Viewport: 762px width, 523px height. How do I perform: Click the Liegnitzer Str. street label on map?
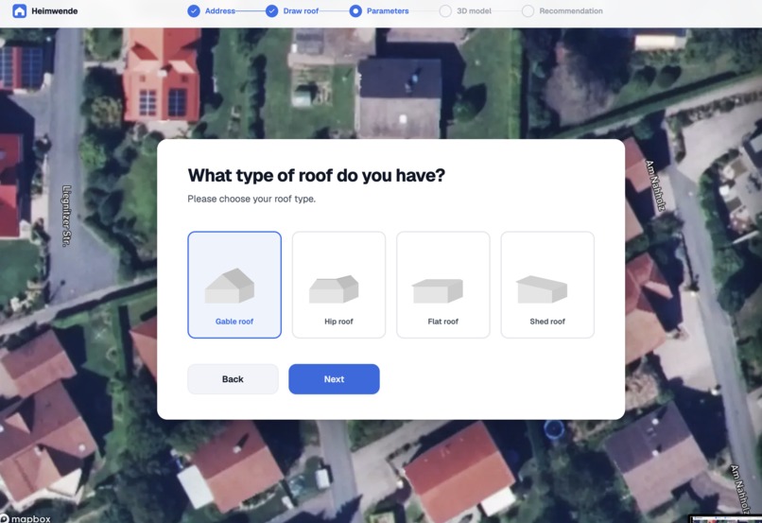(x=67, y=216)
